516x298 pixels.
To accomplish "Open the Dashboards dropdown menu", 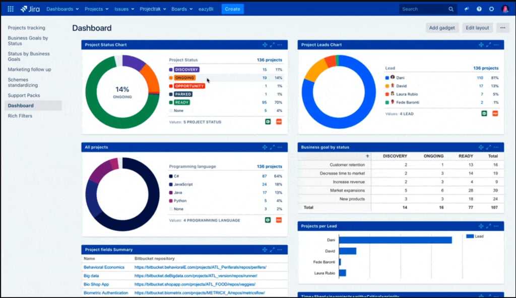I will click(61, 9).
